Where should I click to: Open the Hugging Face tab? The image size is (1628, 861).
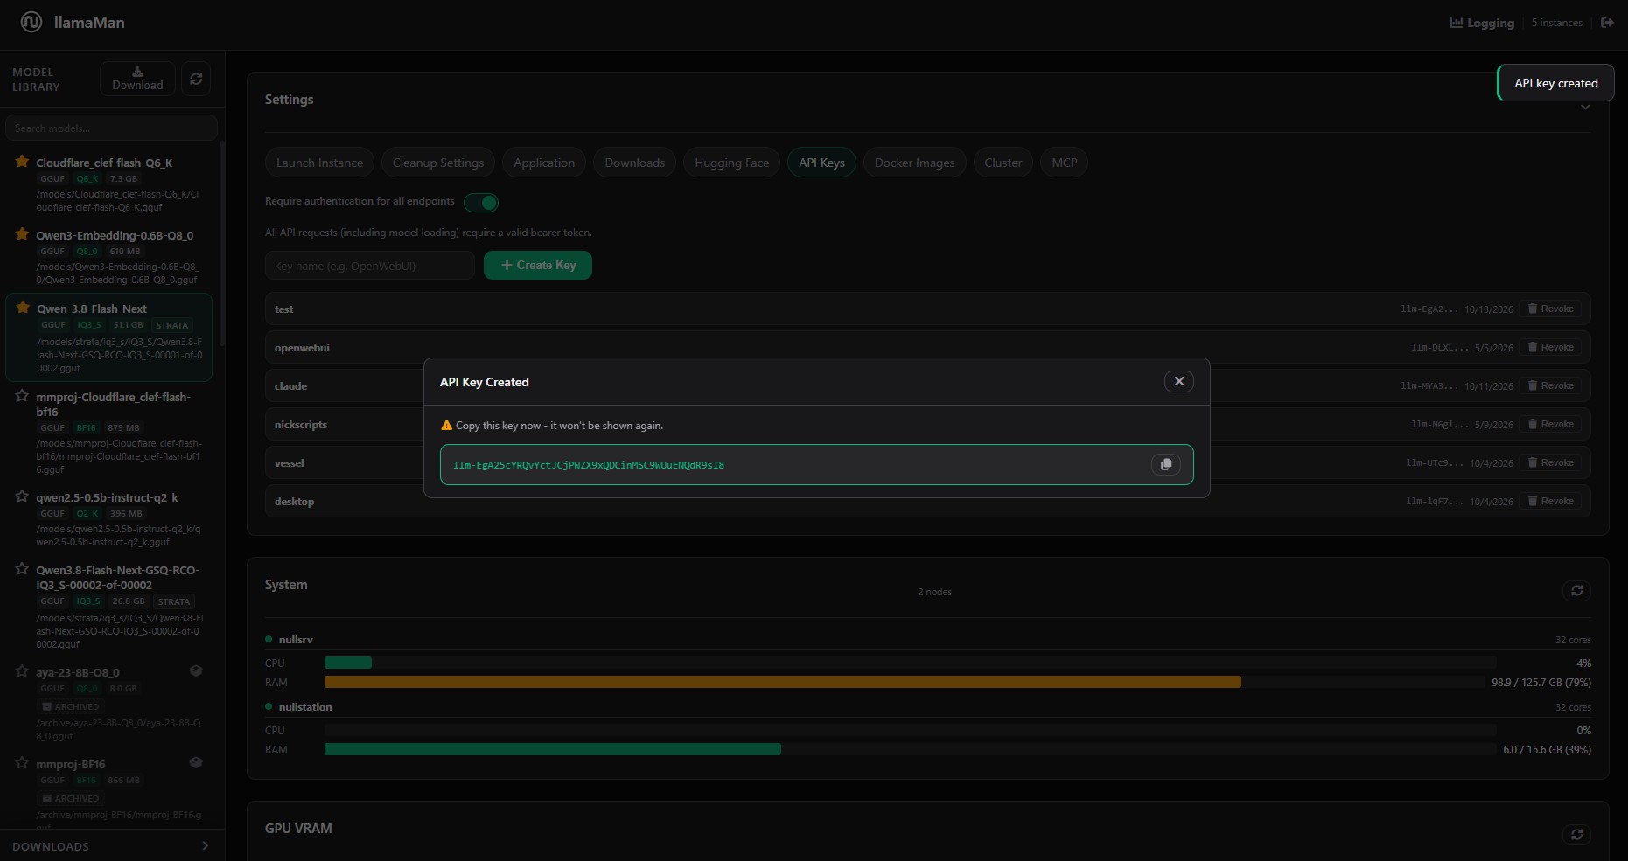732,163
